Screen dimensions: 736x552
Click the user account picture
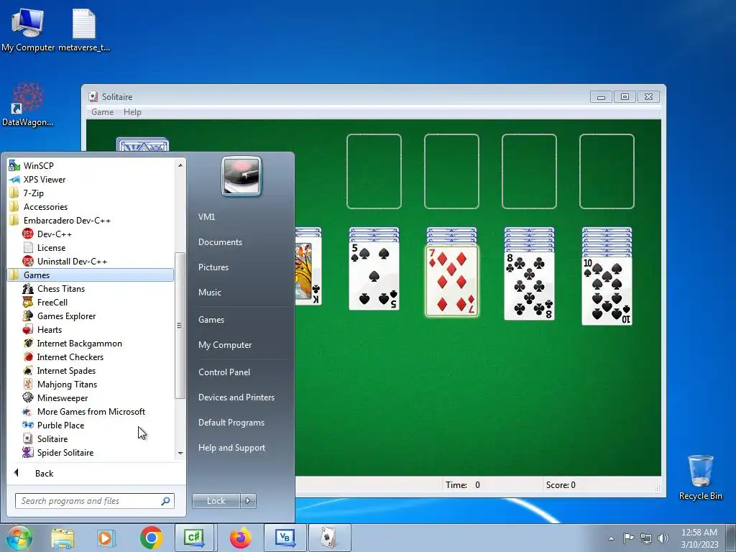241,176
